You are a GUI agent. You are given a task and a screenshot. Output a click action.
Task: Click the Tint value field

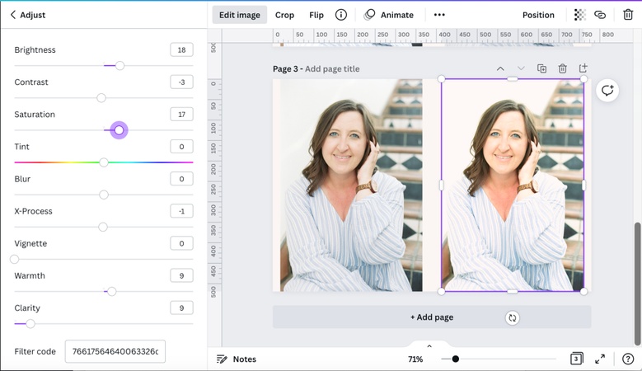click(181, 147)
